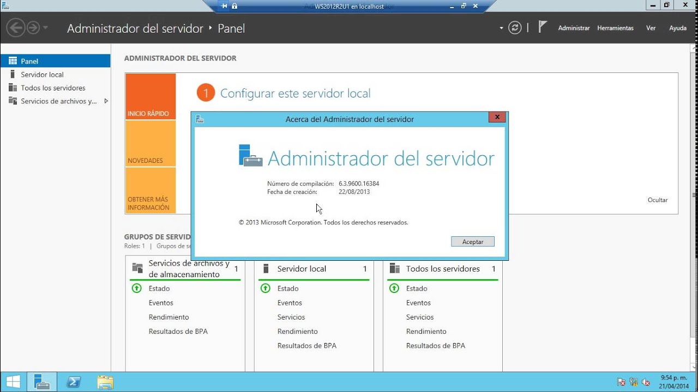This screenshot has width=698, height=392.
Task: Click the Action Center flag tray icon
Action: point(621,382)
